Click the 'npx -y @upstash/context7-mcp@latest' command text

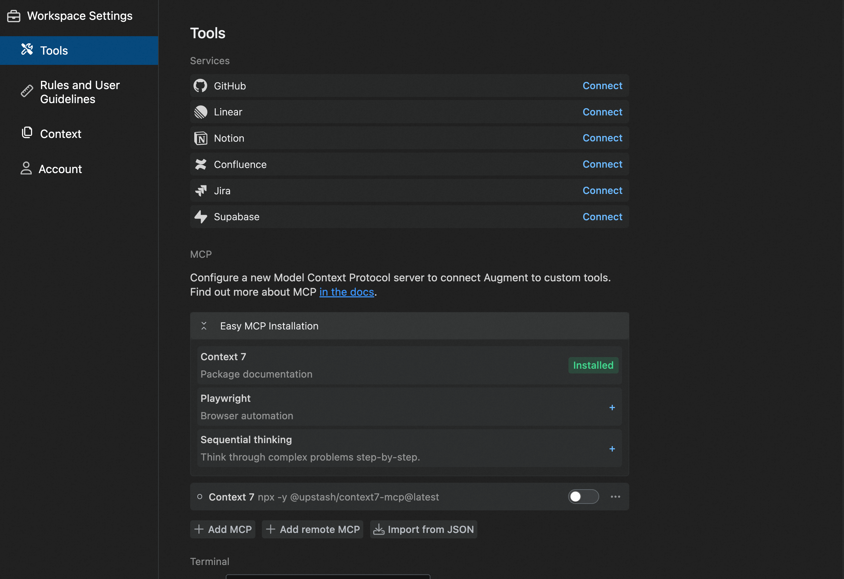tap(348, 497)
